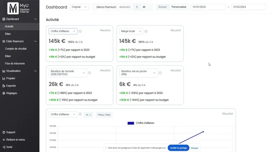Image resolution: width=273 pixels, height=152 pixels.
Task: Click info icon beside Chiffre d'affaires card
Action: (80, 31)
